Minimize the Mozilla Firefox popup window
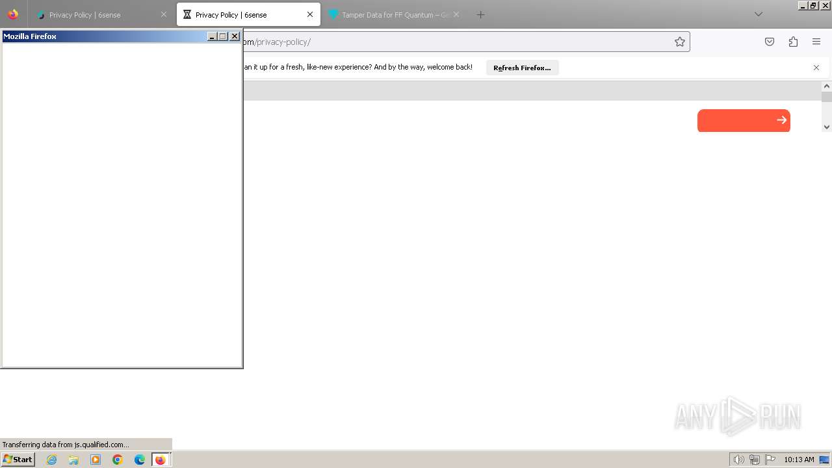832x468 pixels. (x=212, y=36)
